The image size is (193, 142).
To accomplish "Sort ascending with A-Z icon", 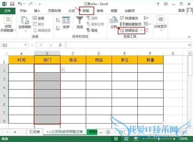I will click(x=58, y=20).
